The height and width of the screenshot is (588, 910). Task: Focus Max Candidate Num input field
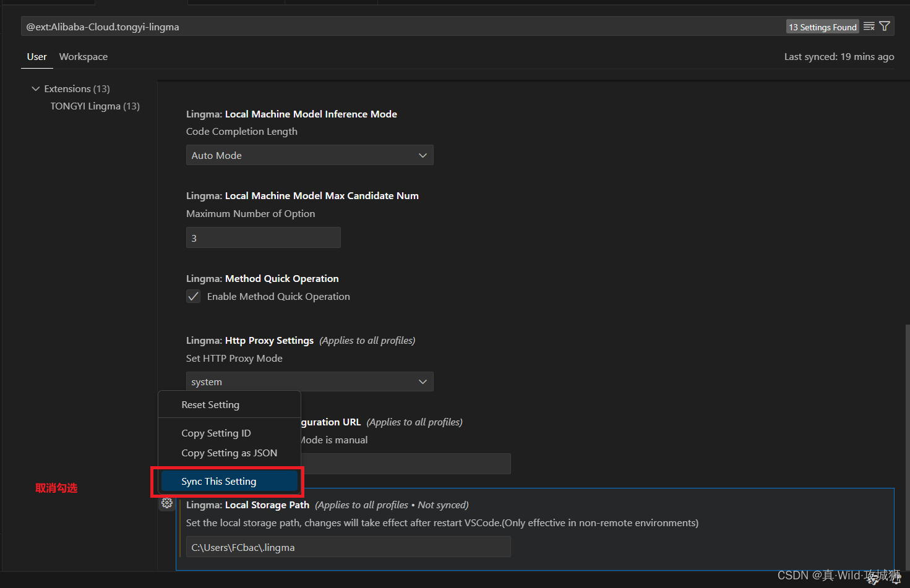pos(264,237)
